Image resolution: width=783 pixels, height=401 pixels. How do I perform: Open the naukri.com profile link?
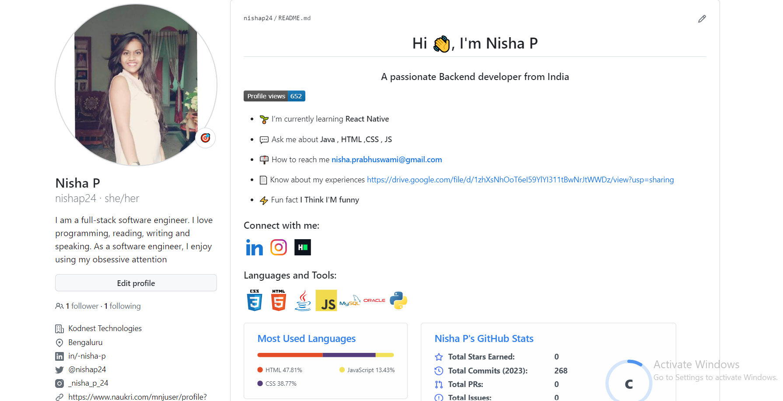tap(137, 397)
